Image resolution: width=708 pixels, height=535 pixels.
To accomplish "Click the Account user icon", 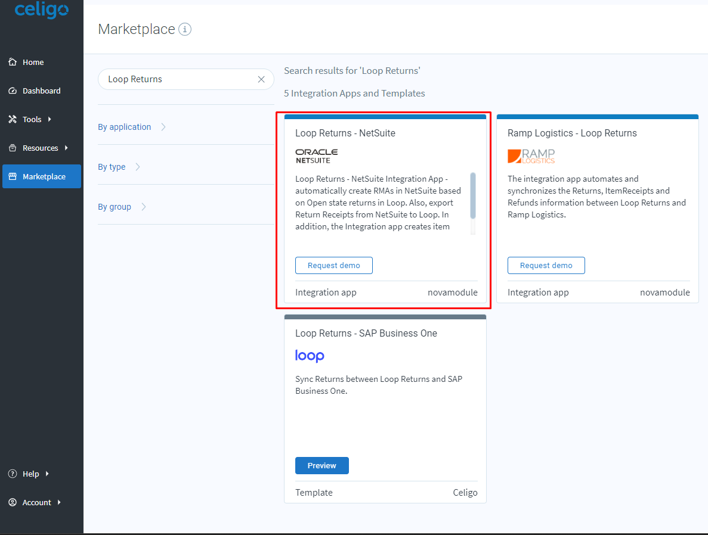I will (x=13, y=502).
